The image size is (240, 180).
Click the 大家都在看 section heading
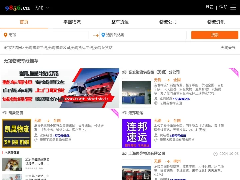click(12, 152)
